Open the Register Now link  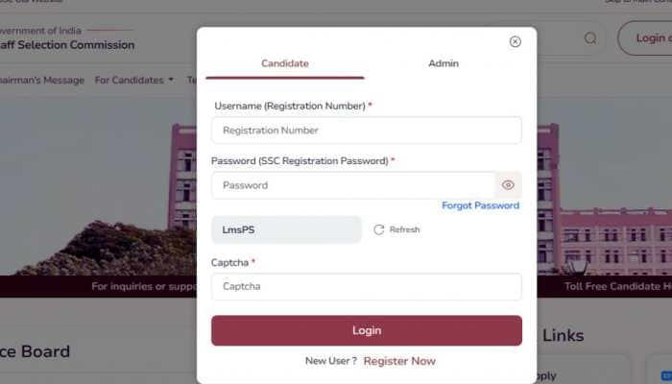click(x=399, y=361)
